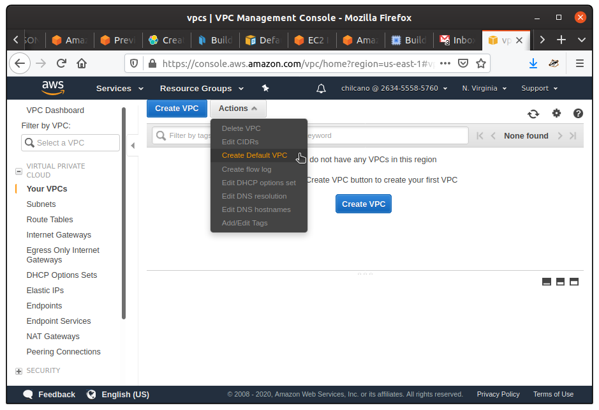Open Firefox hamburger menu
Screen dimensions: 599x410
(579, 63)
